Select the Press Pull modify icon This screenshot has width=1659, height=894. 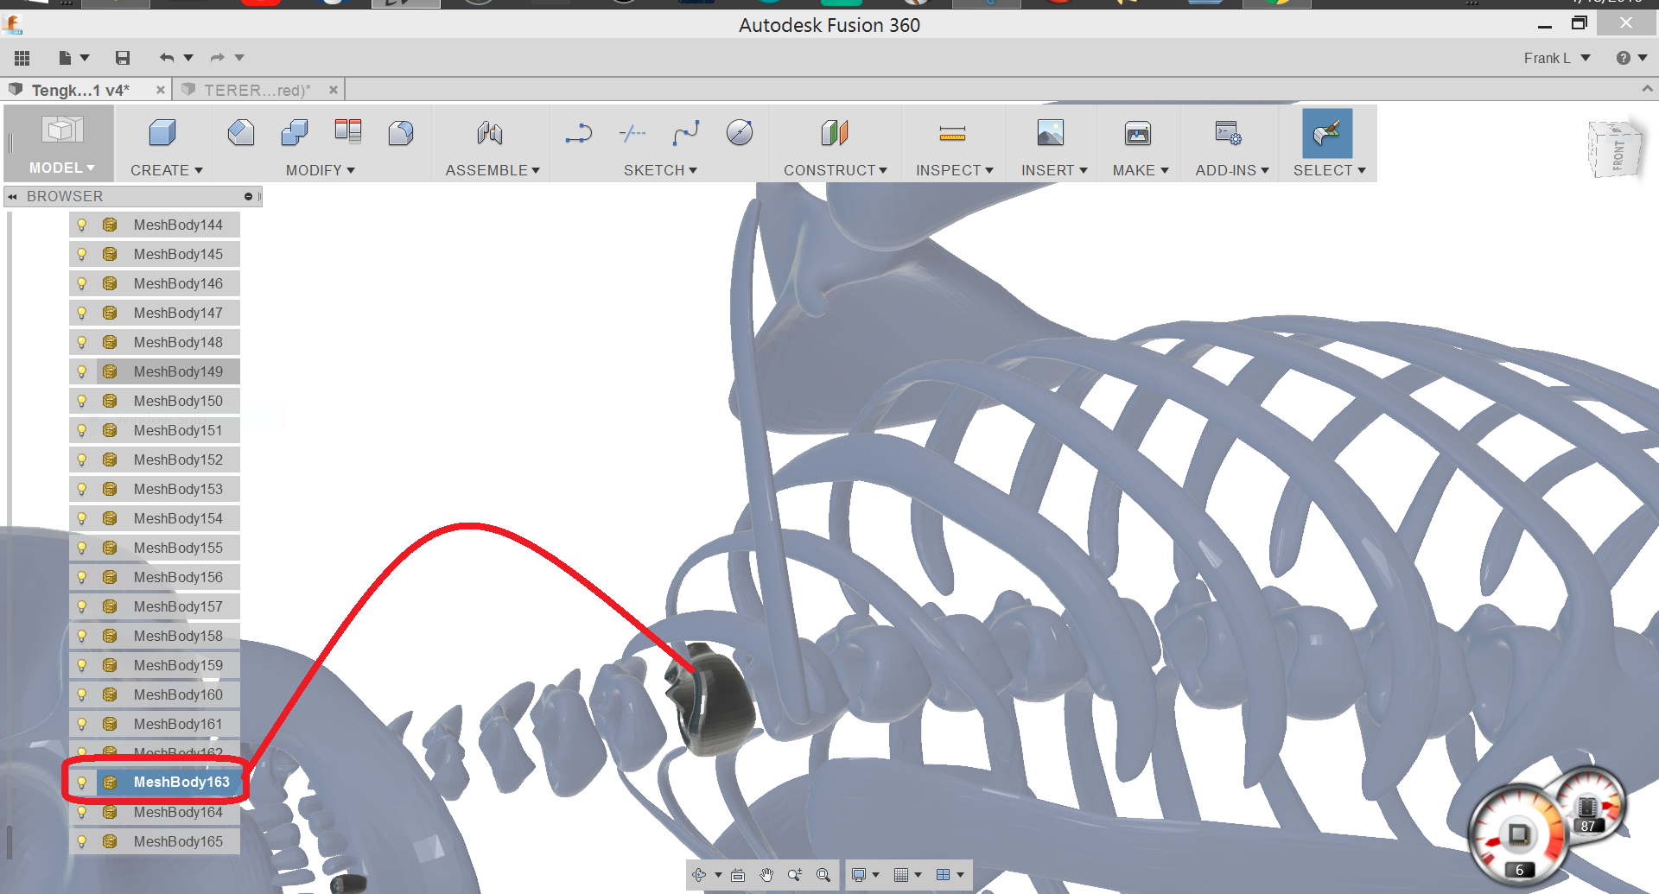[x=240, y=133]
